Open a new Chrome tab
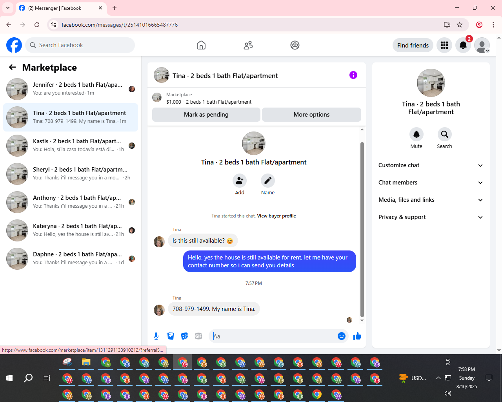This screenshot has height=402, width=502. point(115,8)
